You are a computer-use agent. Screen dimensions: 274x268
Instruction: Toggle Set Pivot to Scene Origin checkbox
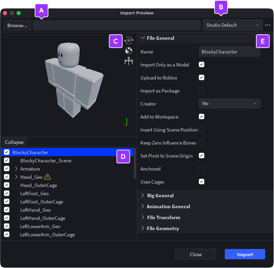tap(202, 156)
